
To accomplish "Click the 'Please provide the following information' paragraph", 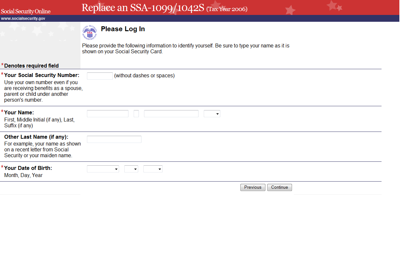I will [186, 49].
